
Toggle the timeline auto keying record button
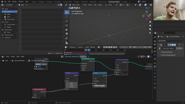99,47
